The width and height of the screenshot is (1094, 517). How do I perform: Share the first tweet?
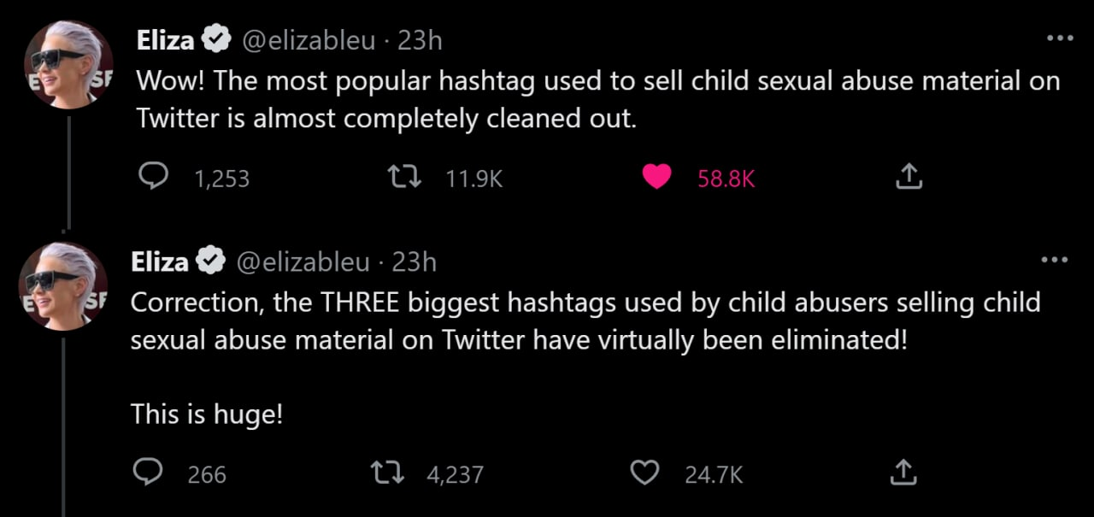tap(909, 177)
